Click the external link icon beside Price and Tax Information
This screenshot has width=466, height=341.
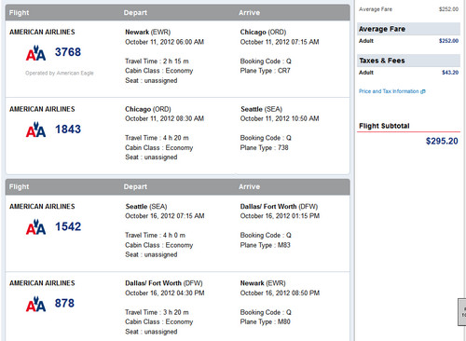tap(423, 91)
